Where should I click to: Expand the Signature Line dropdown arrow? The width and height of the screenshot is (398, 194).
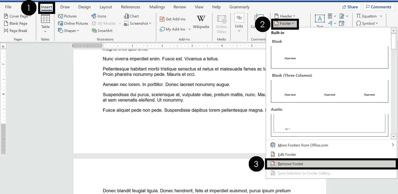tap(347, 16)
